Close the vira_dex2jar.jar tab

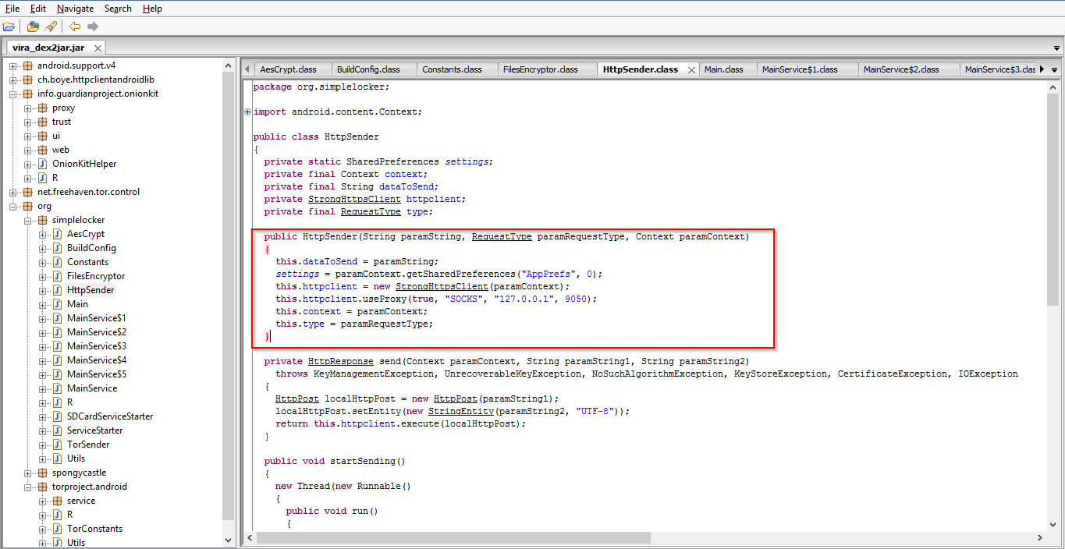tap(98, 48)
